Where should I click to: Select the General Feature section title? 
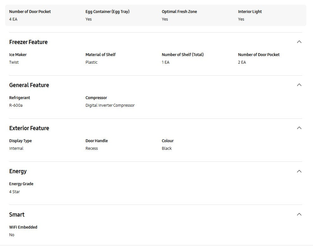29,85
